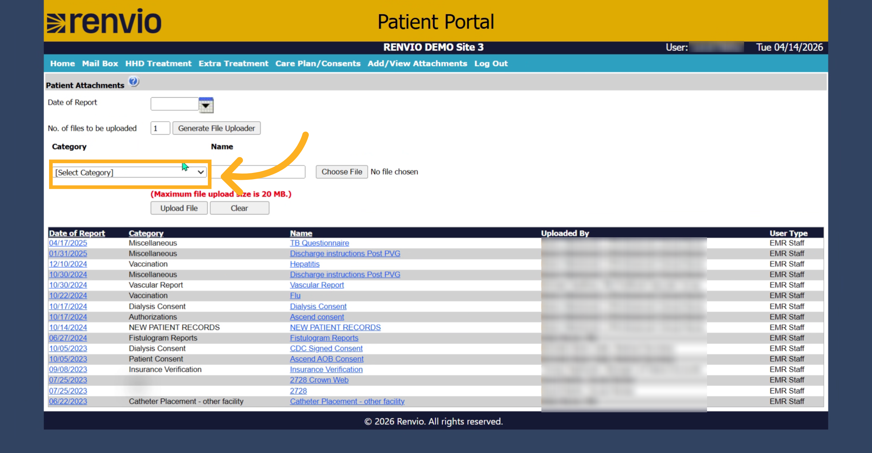
Task: Open Extra Treatment menu
Action: pos(234,64)
